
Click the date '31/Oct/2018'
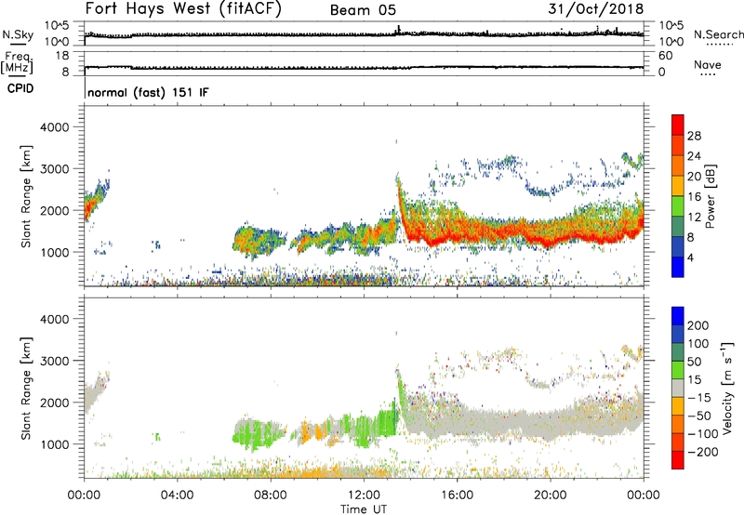click(596, 8)
